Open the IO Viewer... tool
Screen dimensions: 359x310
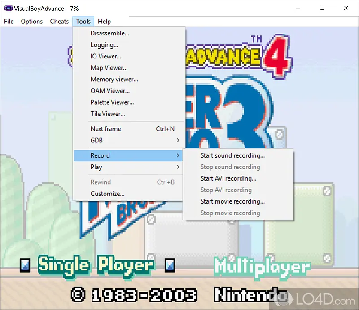click(x=106, y=56)
